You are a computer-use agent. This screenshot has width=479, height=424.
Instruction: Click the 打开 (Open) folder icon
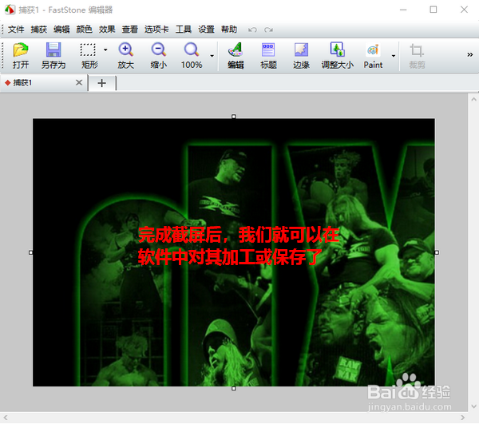click(21, 50)
